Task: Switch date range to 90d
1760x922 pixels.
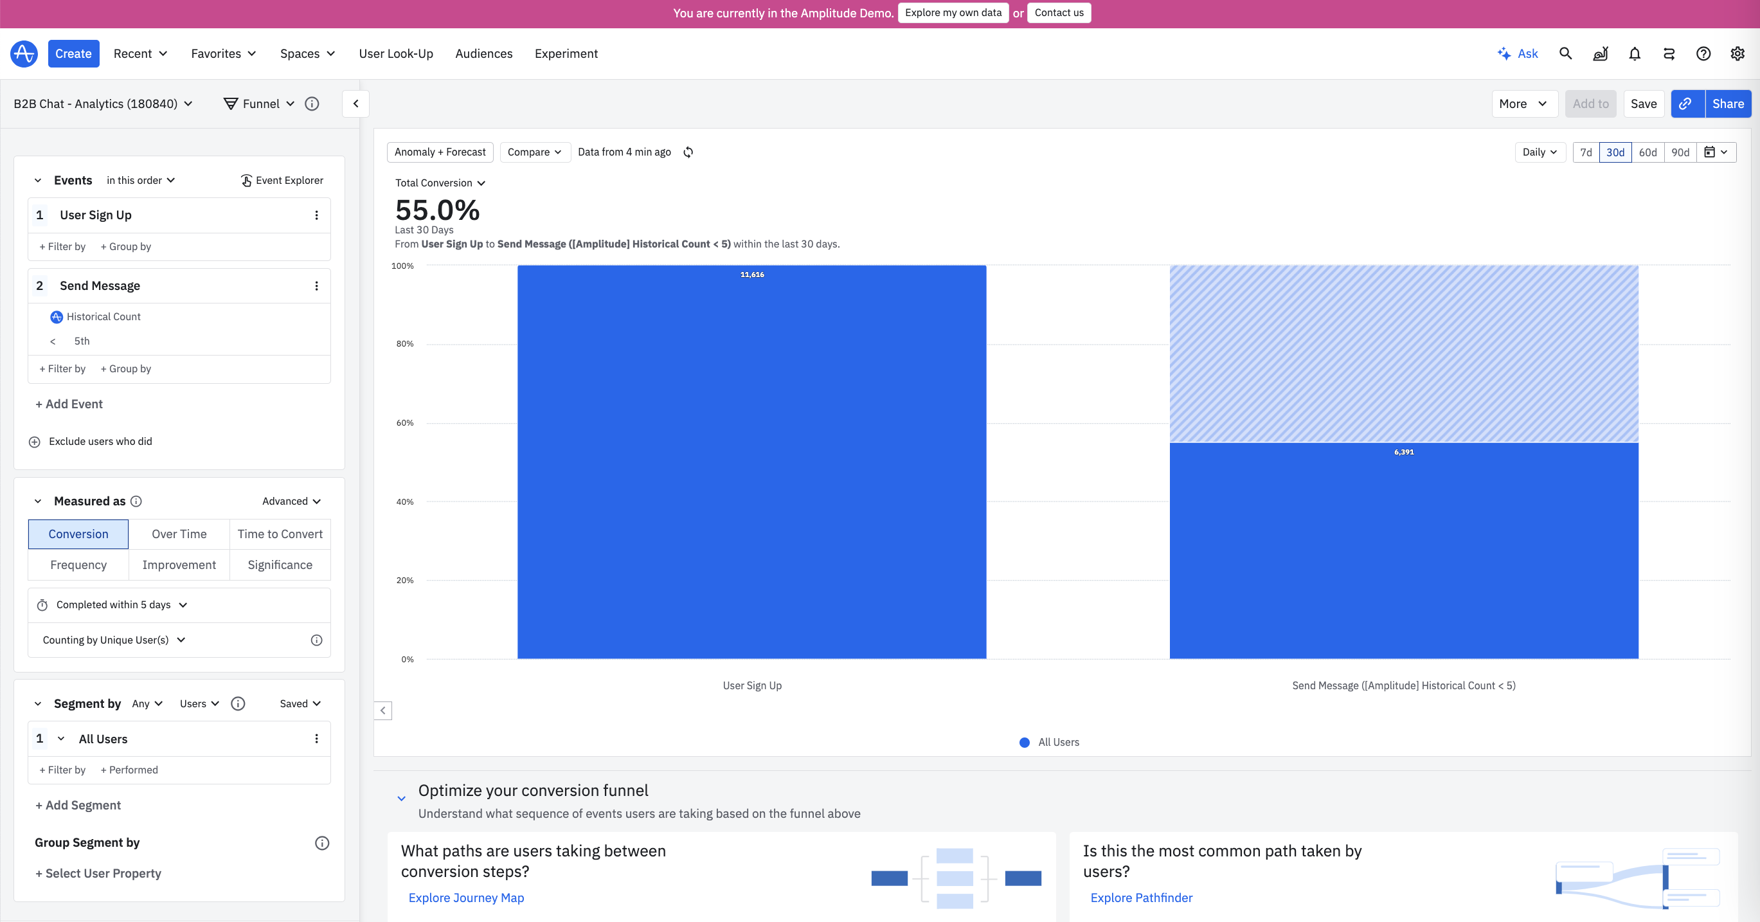Action: pos(1680,152)
